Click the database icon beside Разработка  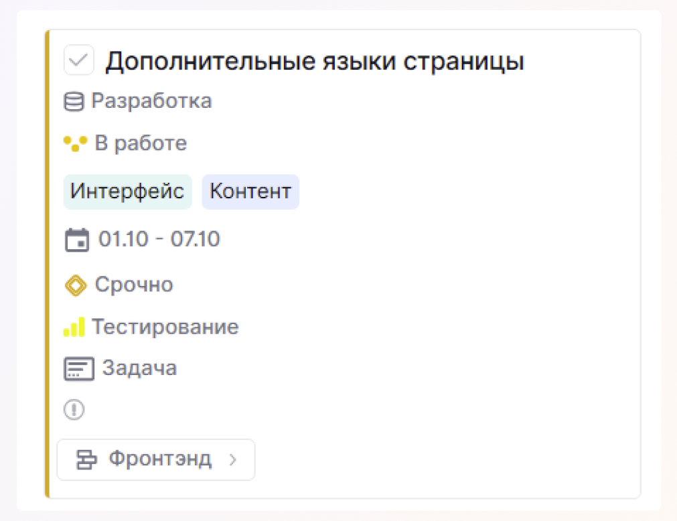[x=74, y=102]
